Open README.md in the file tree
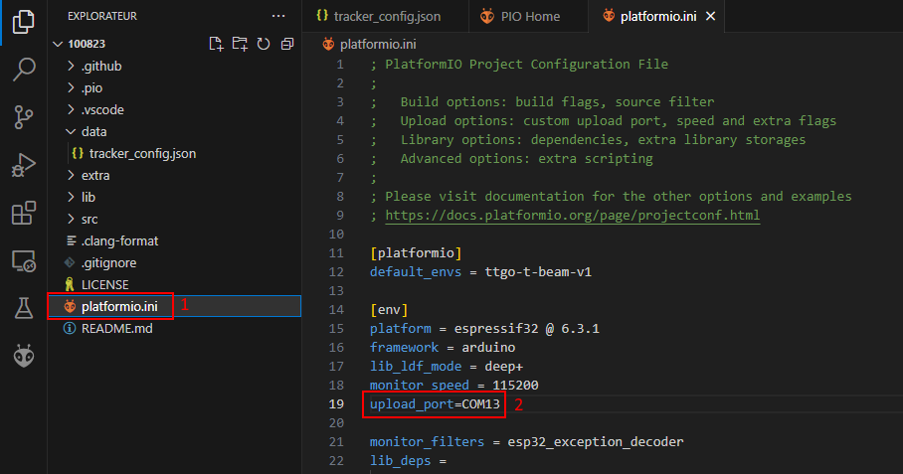The image size is (903, 474). pyautogui.click(x=116, y=328)
